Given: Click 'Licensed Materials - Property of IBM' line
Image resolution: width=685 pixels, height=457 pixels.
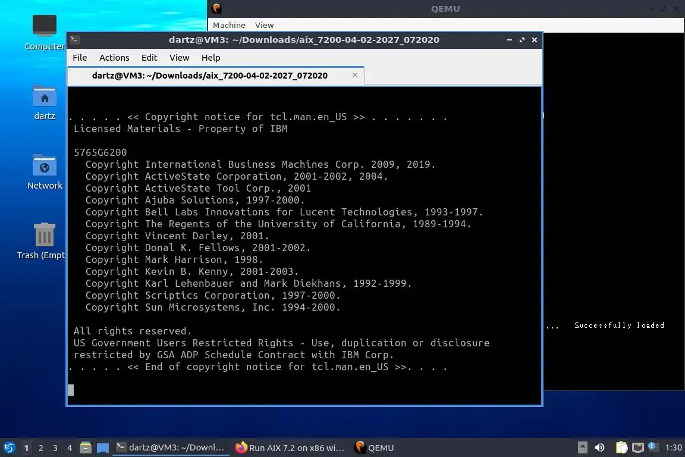Looking at the screenshot, I should pyautogui.click(x=180, y=129).
